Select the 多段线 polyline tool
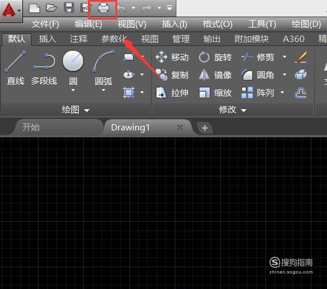The image size is (327, 289). coord(44,69)
